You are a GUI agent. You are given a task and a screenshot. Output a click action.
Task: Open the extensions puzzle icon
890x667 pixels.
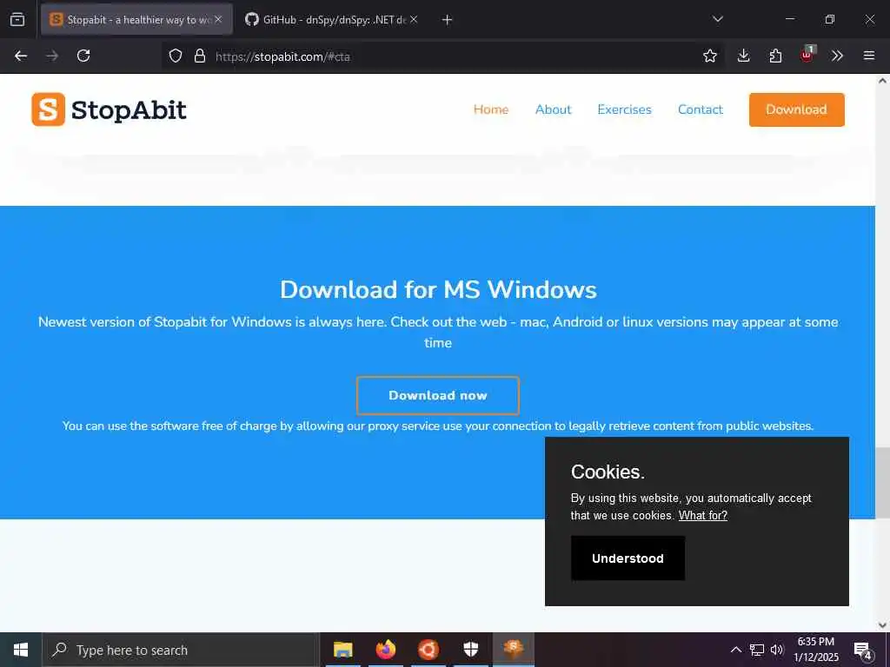[x=775, y=56]
